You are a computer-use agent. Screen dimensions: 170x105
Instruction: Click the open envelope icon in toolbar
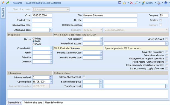point(125,3)
